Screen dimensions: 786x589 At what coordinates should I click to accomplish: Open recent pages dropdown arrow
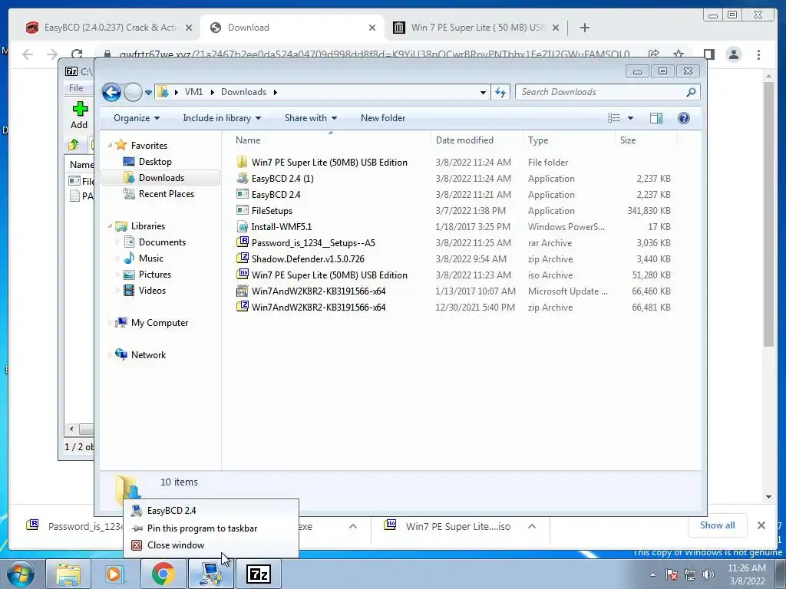(148, 93)
